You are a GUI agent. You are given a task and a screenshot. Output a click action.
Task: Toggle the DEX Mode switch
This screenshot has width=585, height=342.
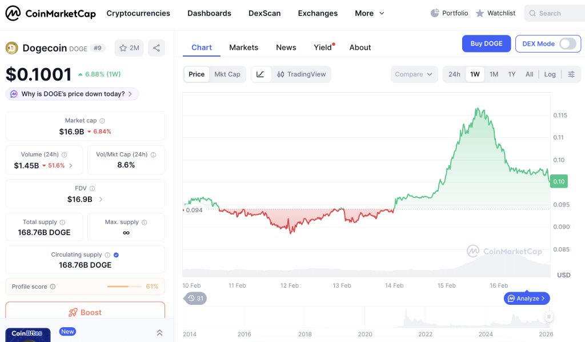click(567, 43)
